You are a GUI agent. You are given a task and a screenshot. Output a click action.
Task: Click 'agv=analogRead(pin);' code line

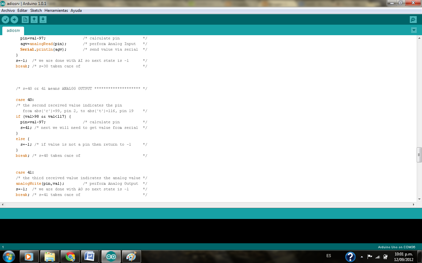(44, 44)
